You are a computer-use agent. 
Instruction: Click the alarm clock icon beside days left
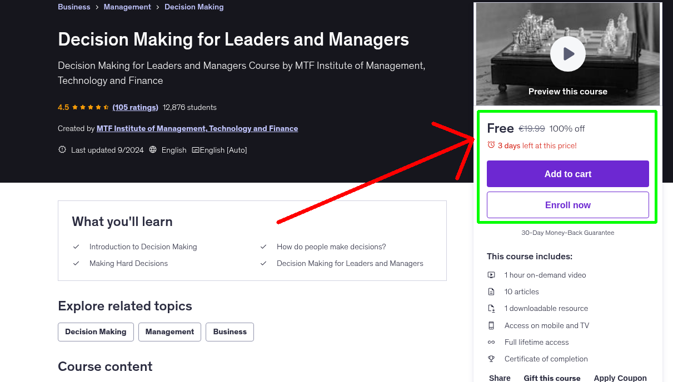point(491,145)
